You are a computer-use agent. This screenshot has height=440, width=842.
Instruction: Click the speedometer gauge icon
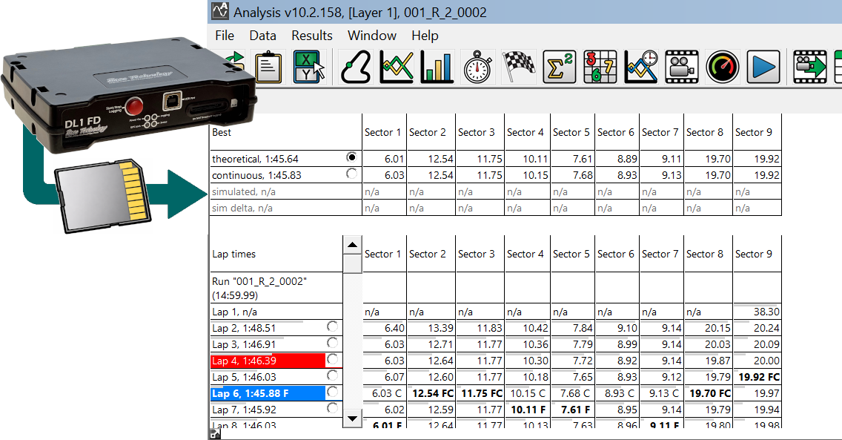[x=723, y=68]
